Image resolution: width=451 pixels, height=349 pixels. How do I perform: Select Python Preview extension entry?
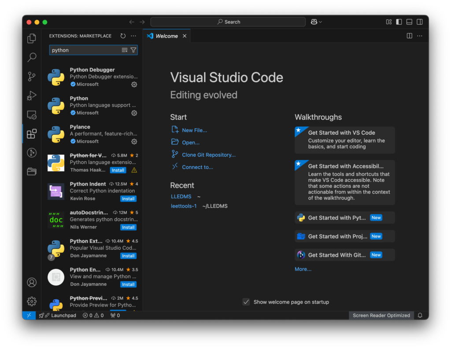tap(92, 302)
